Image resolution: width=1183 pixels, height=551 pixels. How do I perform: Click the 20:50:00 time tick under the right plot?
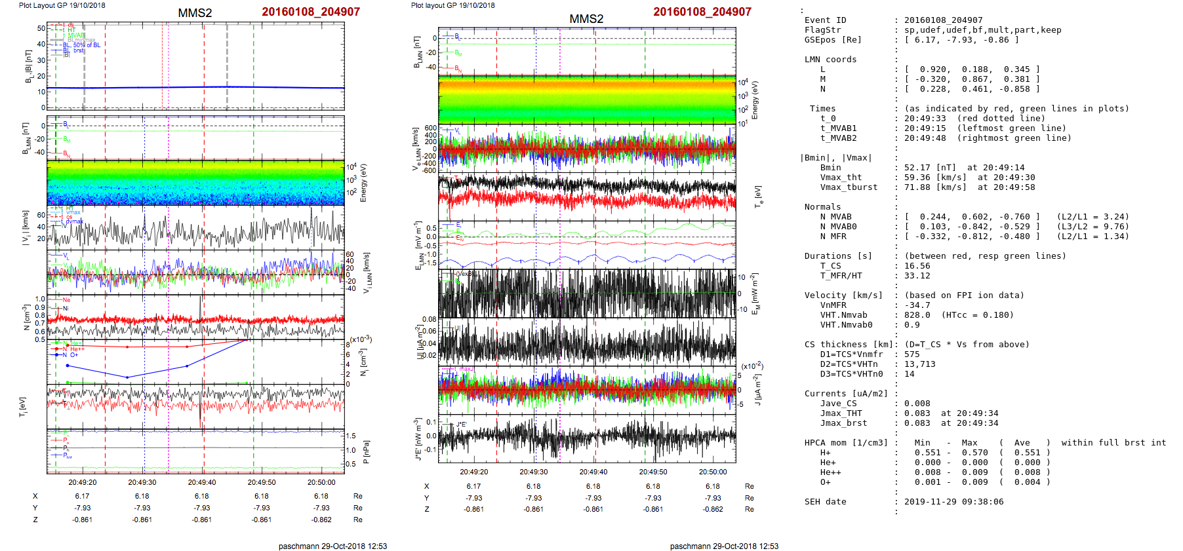[713, 472]
